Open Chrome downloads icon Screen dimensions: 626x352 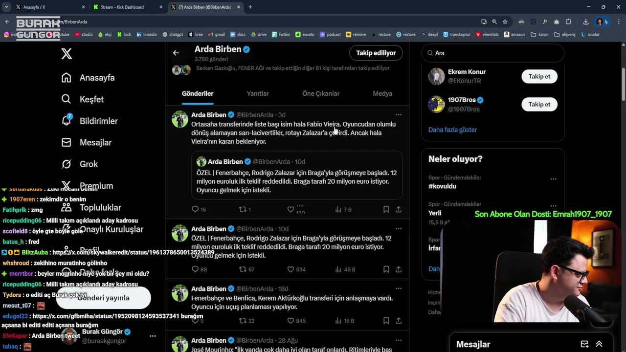(585, 22)
